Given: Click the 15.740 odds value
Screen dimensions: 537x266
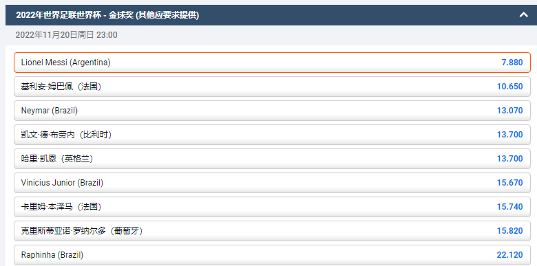Looking at the screenshot, I should (510, 207).
